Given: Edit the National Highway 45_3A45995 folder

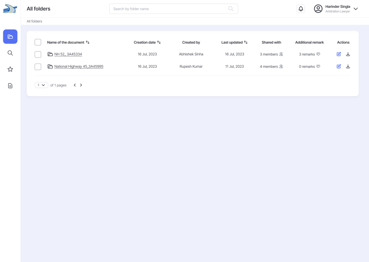Looking at the screenshot, I should [339, 67].
